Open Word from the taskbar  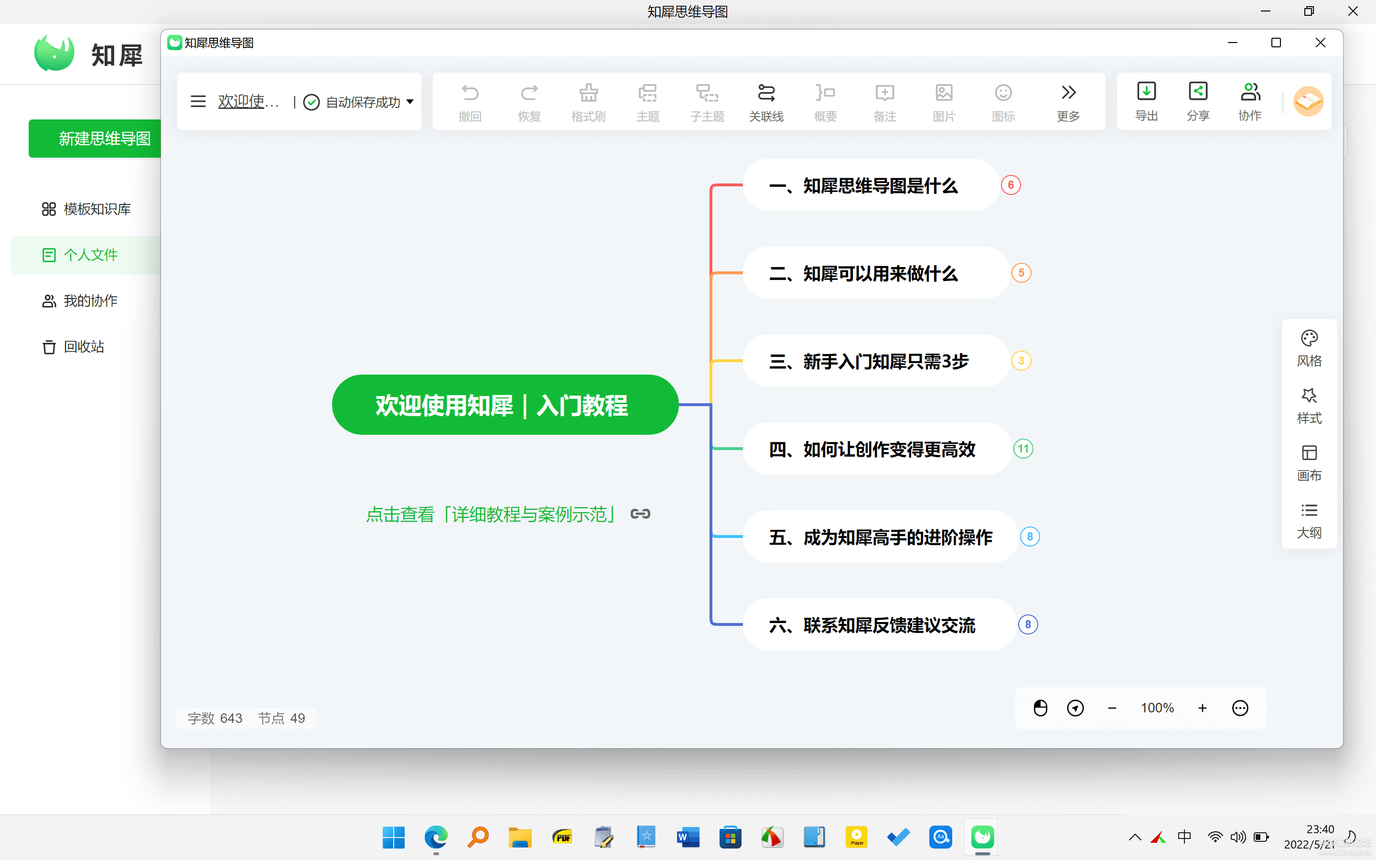tap(688, 837)
